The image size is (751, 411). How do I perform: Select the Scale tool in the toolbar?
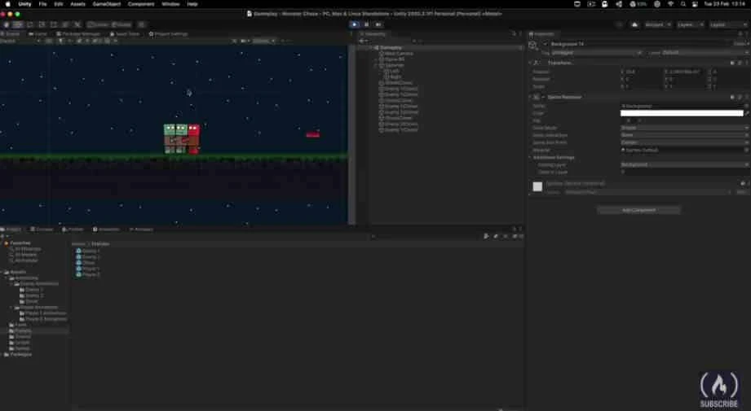tap(42, 24)
